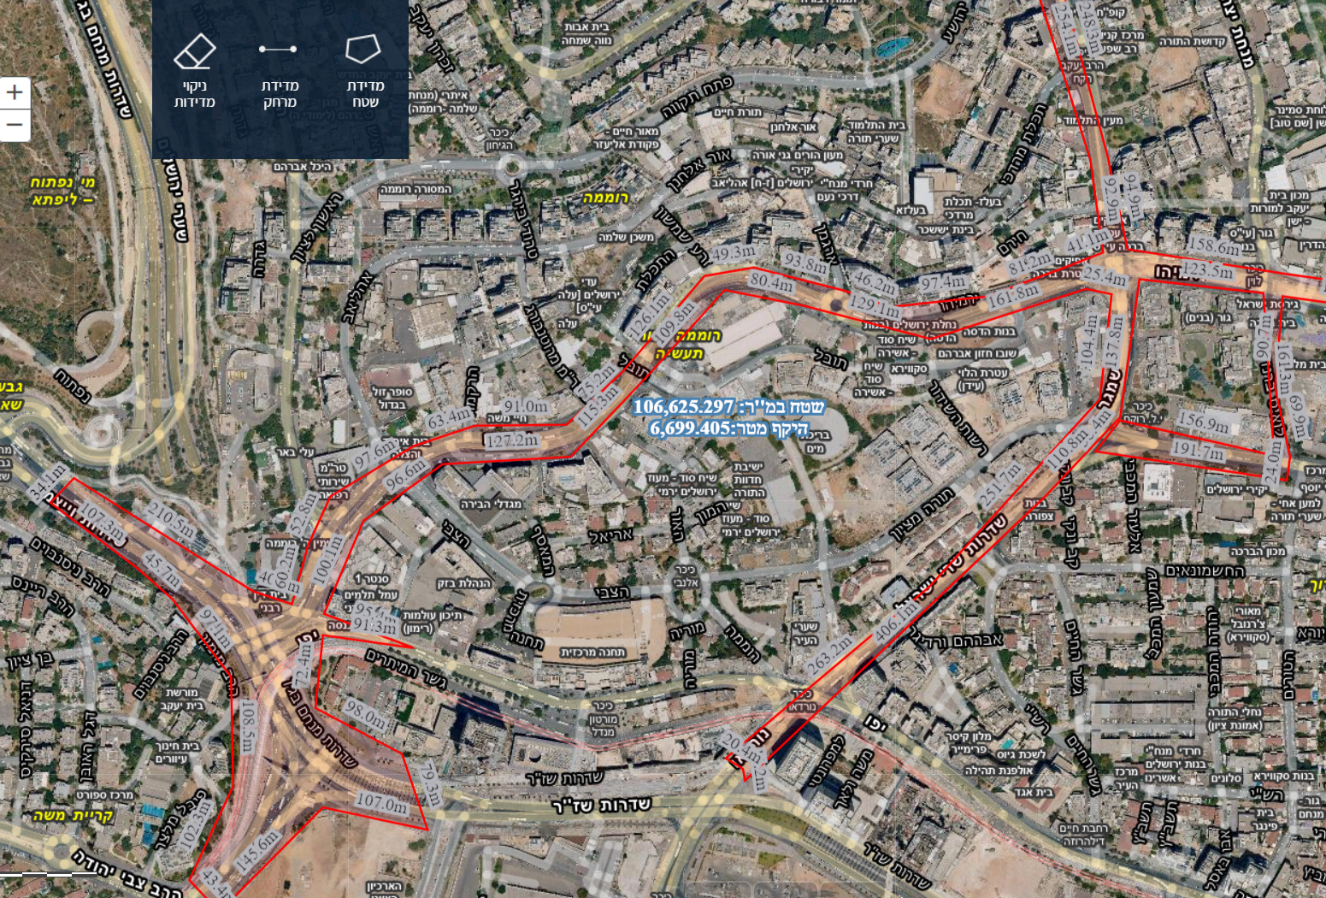Click the 210.5m segment length label
Image resolution: width=1326 pixels, height=898 pixels.
(x=173, y=520)
